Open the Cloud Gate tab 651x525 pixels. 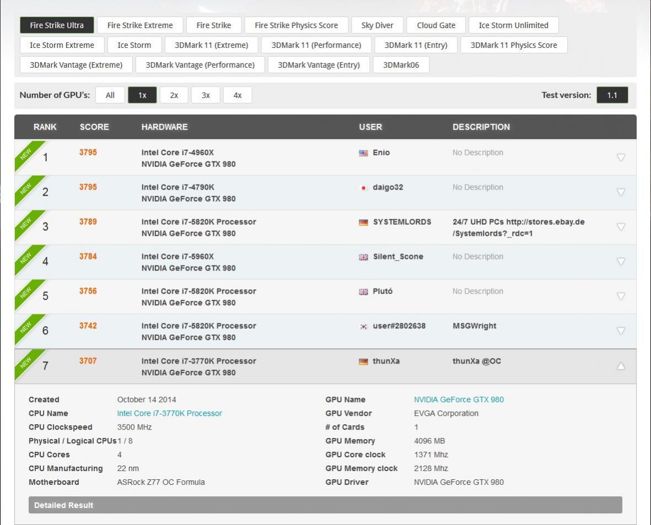(x=436, y=25)
